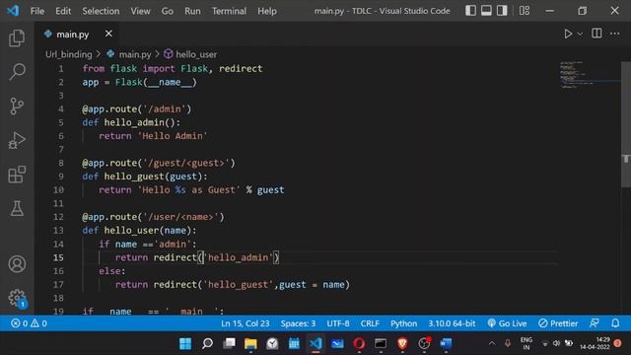Click '/guest/<guest>' route text on line 8
Viewport: 631px width, 355px height.
point(186,163)
